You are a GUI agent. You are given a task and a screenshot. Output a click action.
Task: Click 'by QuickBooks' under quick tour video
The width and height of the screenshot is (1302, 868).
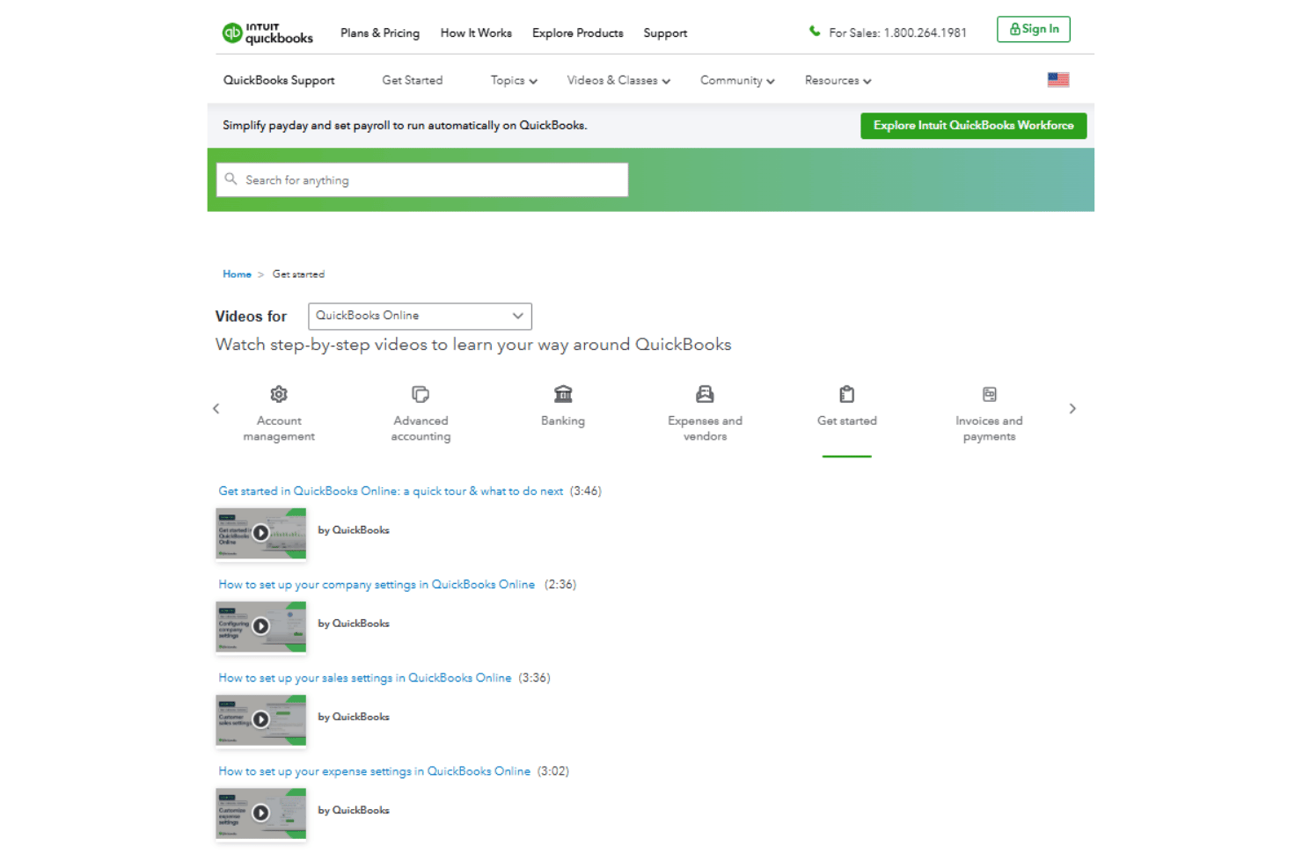click(x=354, y=530)
